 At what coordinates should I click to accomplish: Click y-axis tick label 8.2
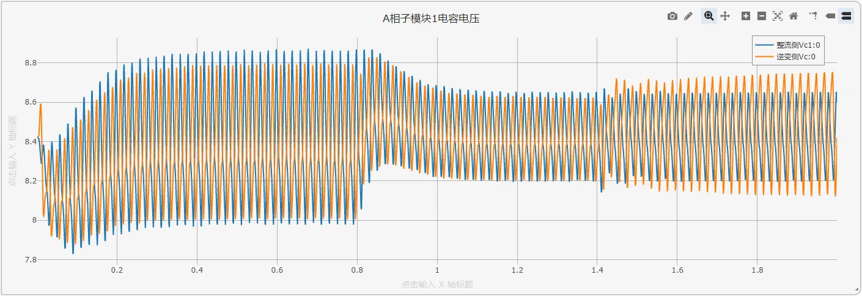click(31, 181)
